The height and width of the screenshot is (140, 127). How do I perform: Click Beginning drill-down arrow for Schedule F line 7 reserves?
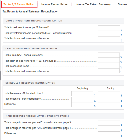click(x=95, y=96)
